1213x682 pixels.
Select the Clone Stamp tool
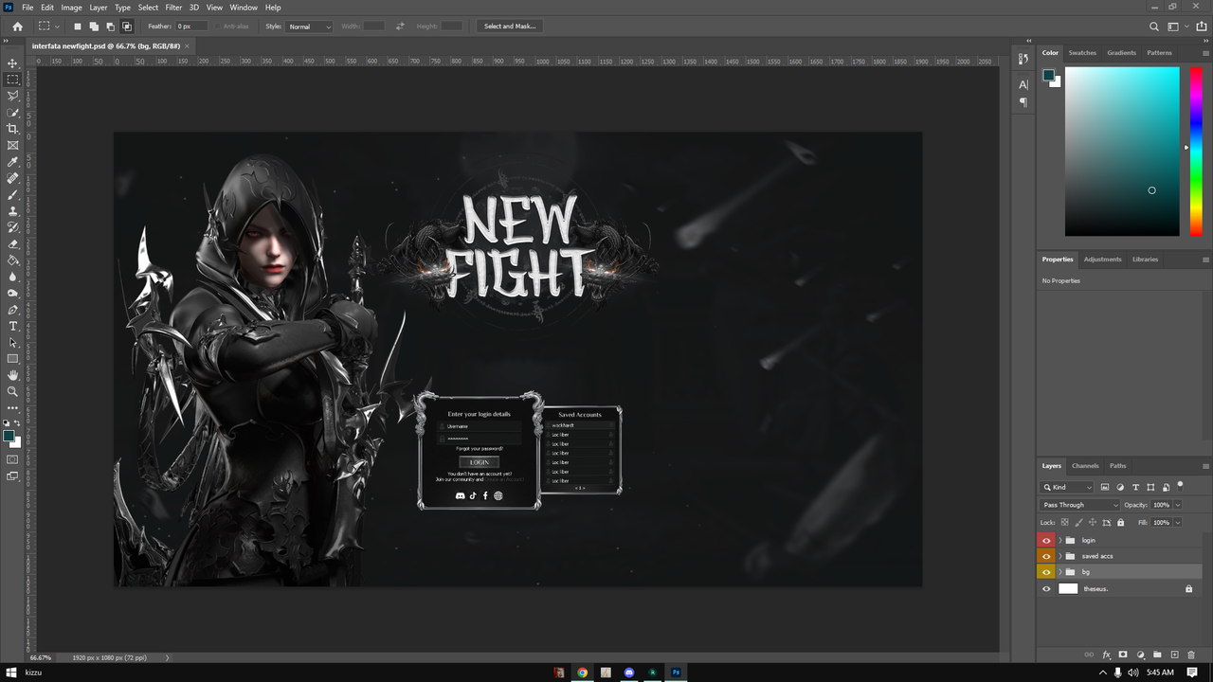tap(13, 211)
